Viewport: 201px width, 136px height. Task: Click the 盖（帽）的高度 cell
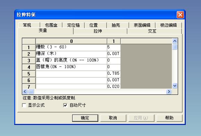click(72, 61)
